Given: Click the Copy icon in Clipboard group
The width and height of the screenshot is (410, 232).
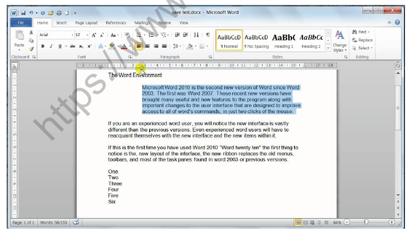Looking at the screenshot, I should pos(31,41).
